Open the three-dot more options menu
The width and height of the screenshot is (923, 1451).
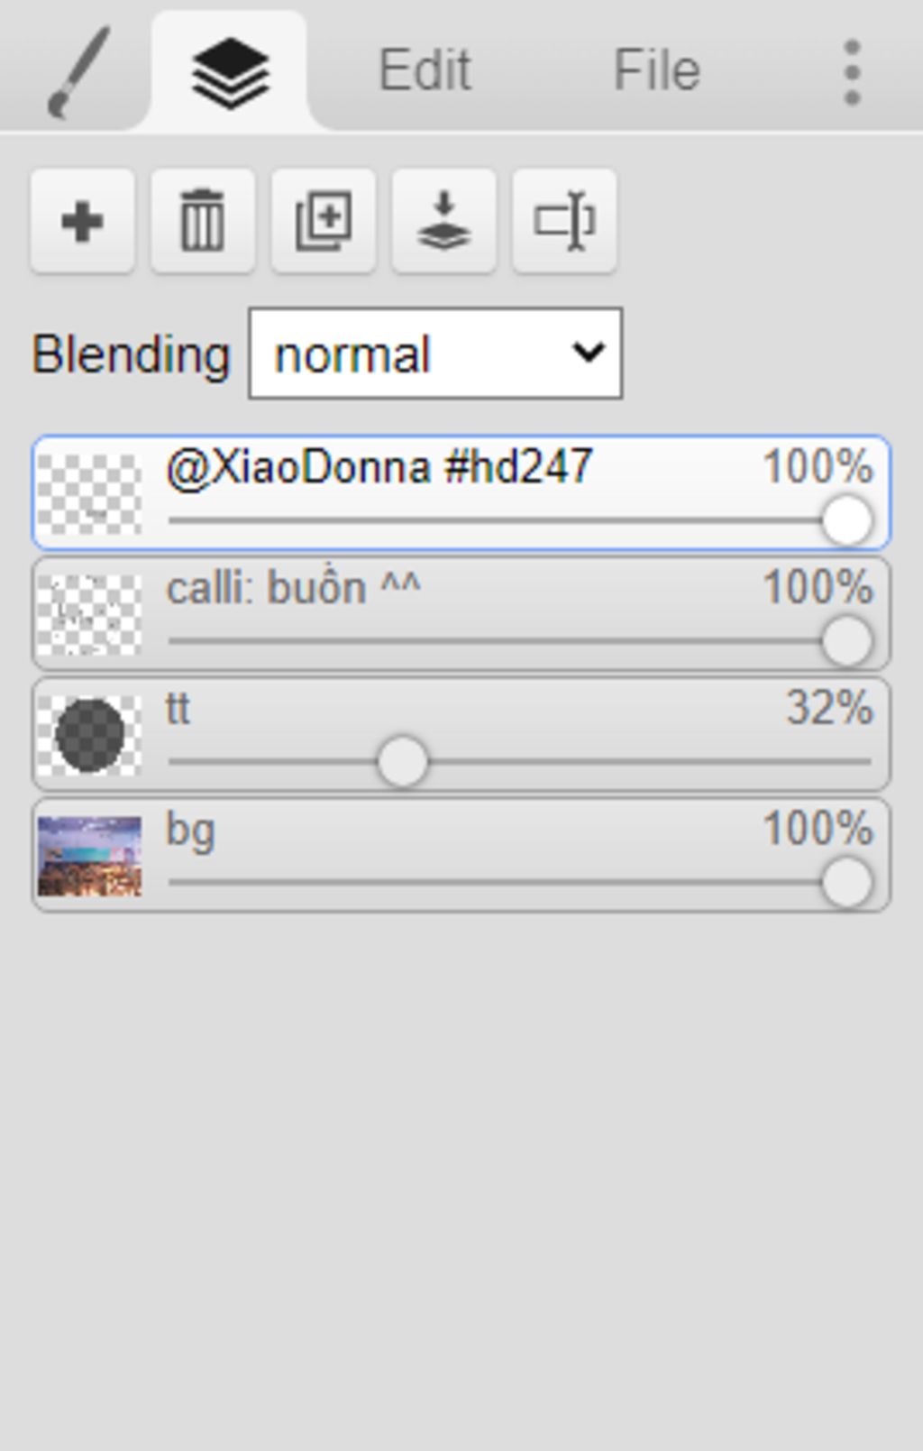pos(852,72)
